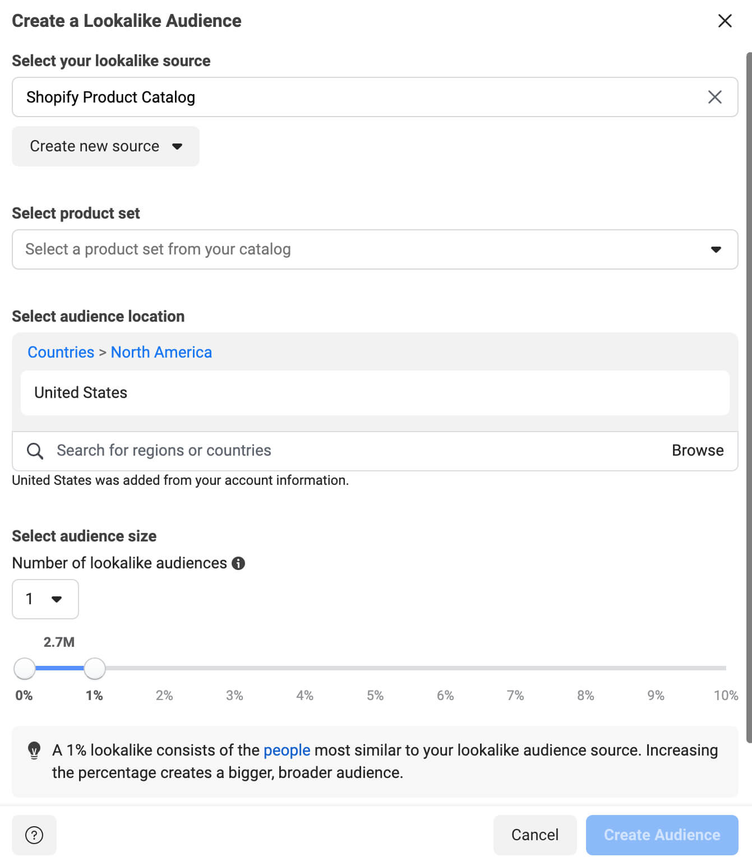The height and width of the screenshot is (857, 752).
Task: Click the Cancel button
Action: 534,835
